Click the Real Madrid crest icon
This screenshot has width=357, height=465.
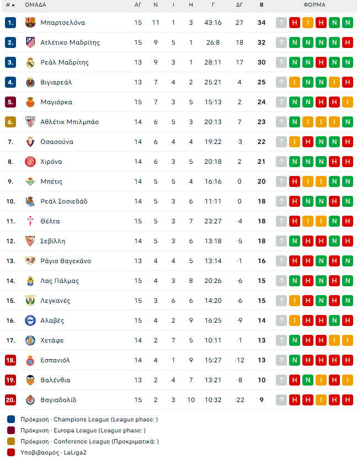(30, 62)
